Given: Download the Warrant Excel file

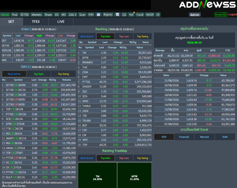Looking at the screenshot, I should tap(204, 137).
